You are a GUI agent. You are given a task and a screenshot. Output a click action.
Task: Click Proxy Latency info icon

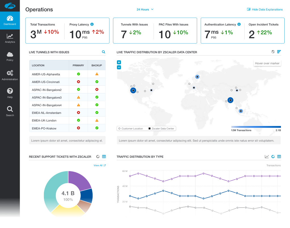pyautogui.click(x=92, y=25)
